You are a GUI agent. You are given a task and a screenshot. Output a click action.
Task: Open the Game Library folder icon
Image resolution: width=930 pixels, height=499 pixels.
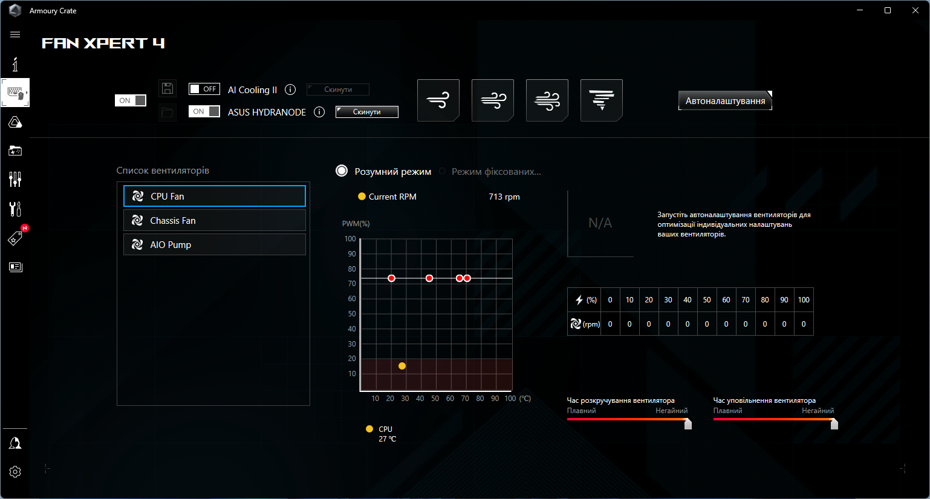click(x=15, y=151)
